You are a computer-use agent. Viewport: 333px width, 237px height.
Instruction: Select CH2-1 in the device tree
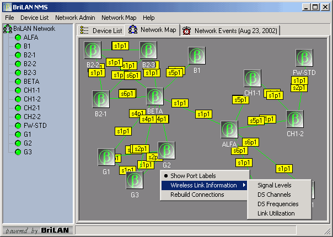(x=32, y=108)
